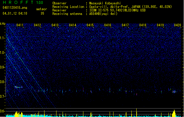The height and width of the screenshot is (117, 184).
Task: Click the 0416 time marker
Action: point(108,25)
